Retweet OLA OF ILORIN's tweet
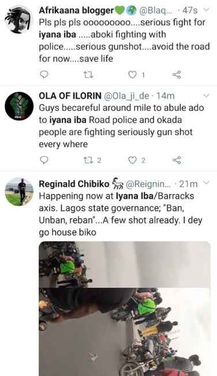 88,160
